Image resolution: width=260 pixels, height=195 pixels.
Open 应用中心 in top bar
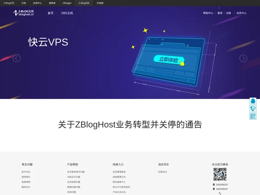(37, 3)
